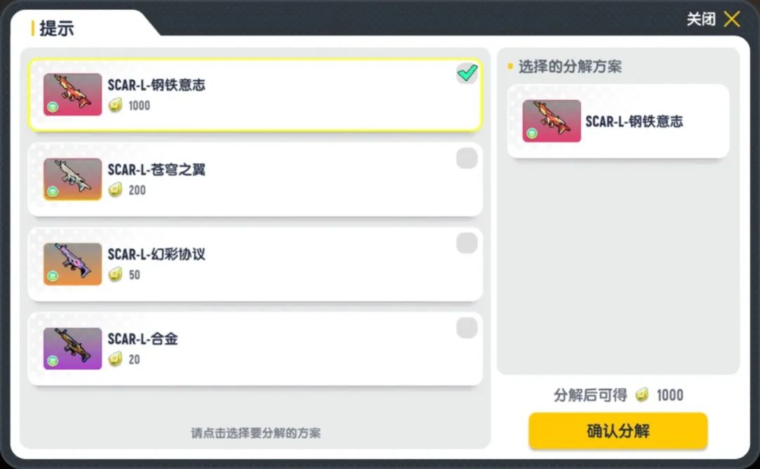The image size is (760, 469).
Task: Click the coin icon beside SCAR-L-幻彩协议's 50 value
Action: 116,275
